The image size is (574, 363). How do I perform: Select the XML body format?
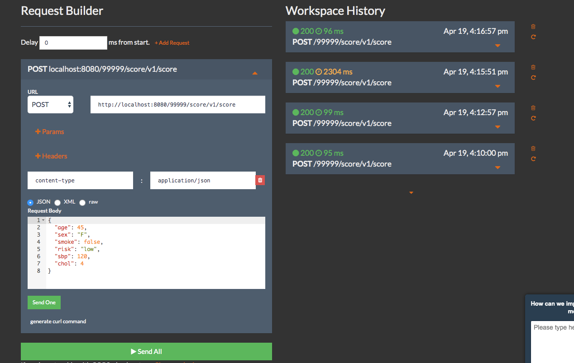click(57, 203)
